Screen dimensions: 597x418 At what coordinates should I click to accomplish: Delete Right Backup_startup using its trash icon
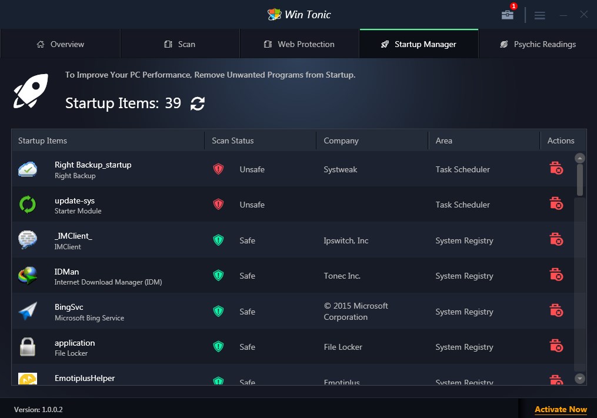tap(556, 168)
